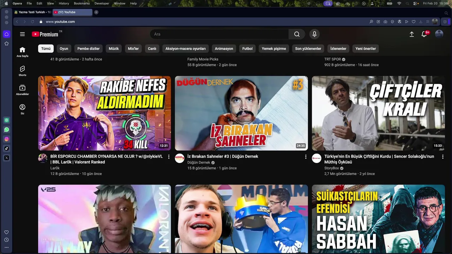452x254 pixels.
Task: Open options for Türkiye'nin En Büyük Çiftliğini video
Action: tap(443, 157)
